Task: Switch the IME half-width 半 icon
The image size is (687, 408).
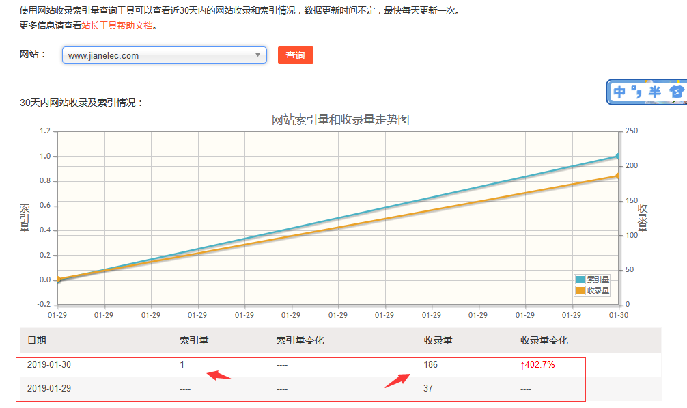Action: 655,92
